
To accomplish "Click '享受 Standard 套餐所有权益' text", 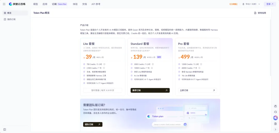I will (x=192, y=72).
